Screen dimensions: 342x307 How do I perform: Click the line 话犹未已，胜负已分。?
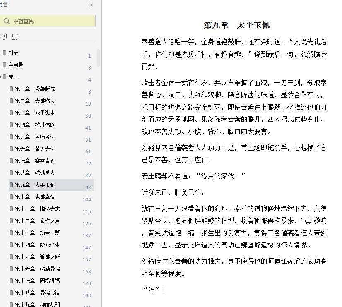pos(173,192)
